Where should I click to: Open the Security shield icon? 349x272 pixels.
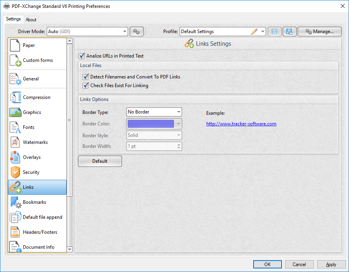point(15,172)
